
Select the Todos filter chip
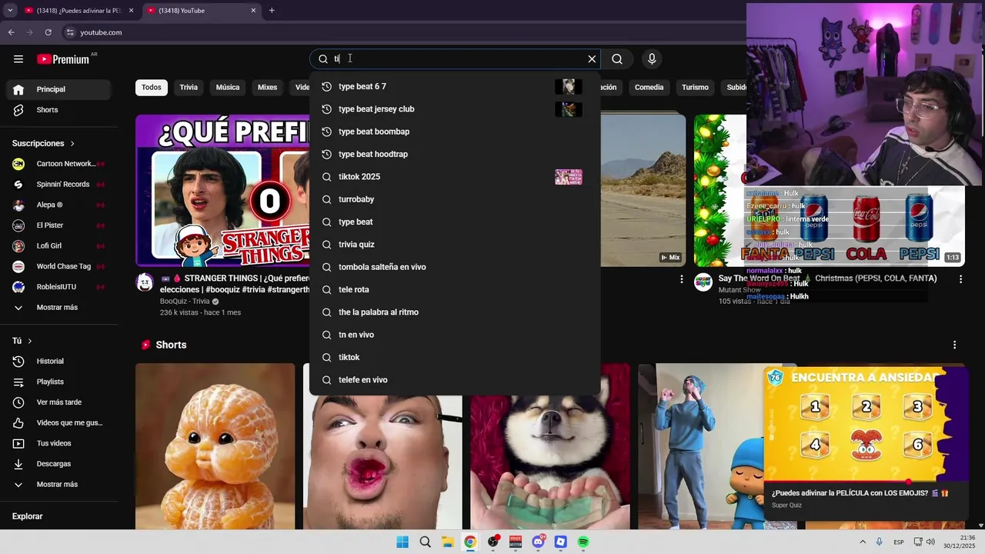152,88
